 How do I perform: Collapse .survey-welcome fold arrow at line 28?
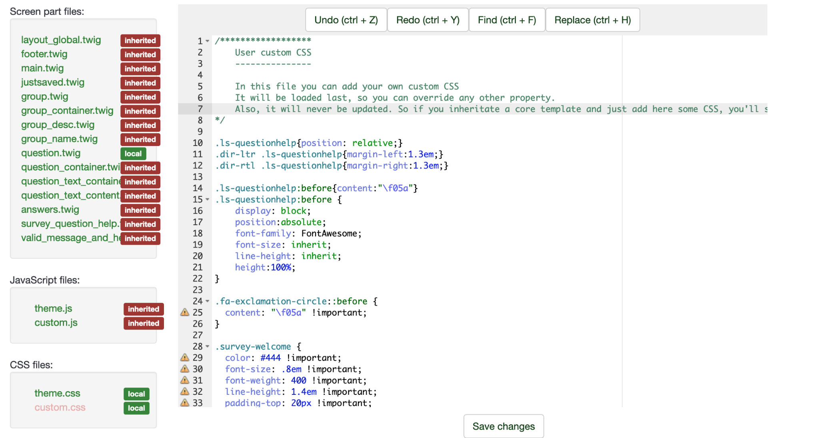click(x=208, y=346)
